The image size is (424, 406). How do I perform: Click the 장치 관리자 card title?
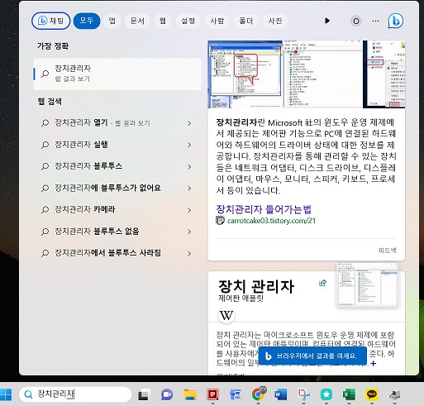(256, 286)
